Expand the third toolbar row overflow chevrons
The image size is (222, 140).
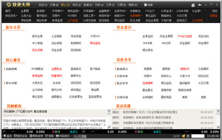[x=208, y=20]
